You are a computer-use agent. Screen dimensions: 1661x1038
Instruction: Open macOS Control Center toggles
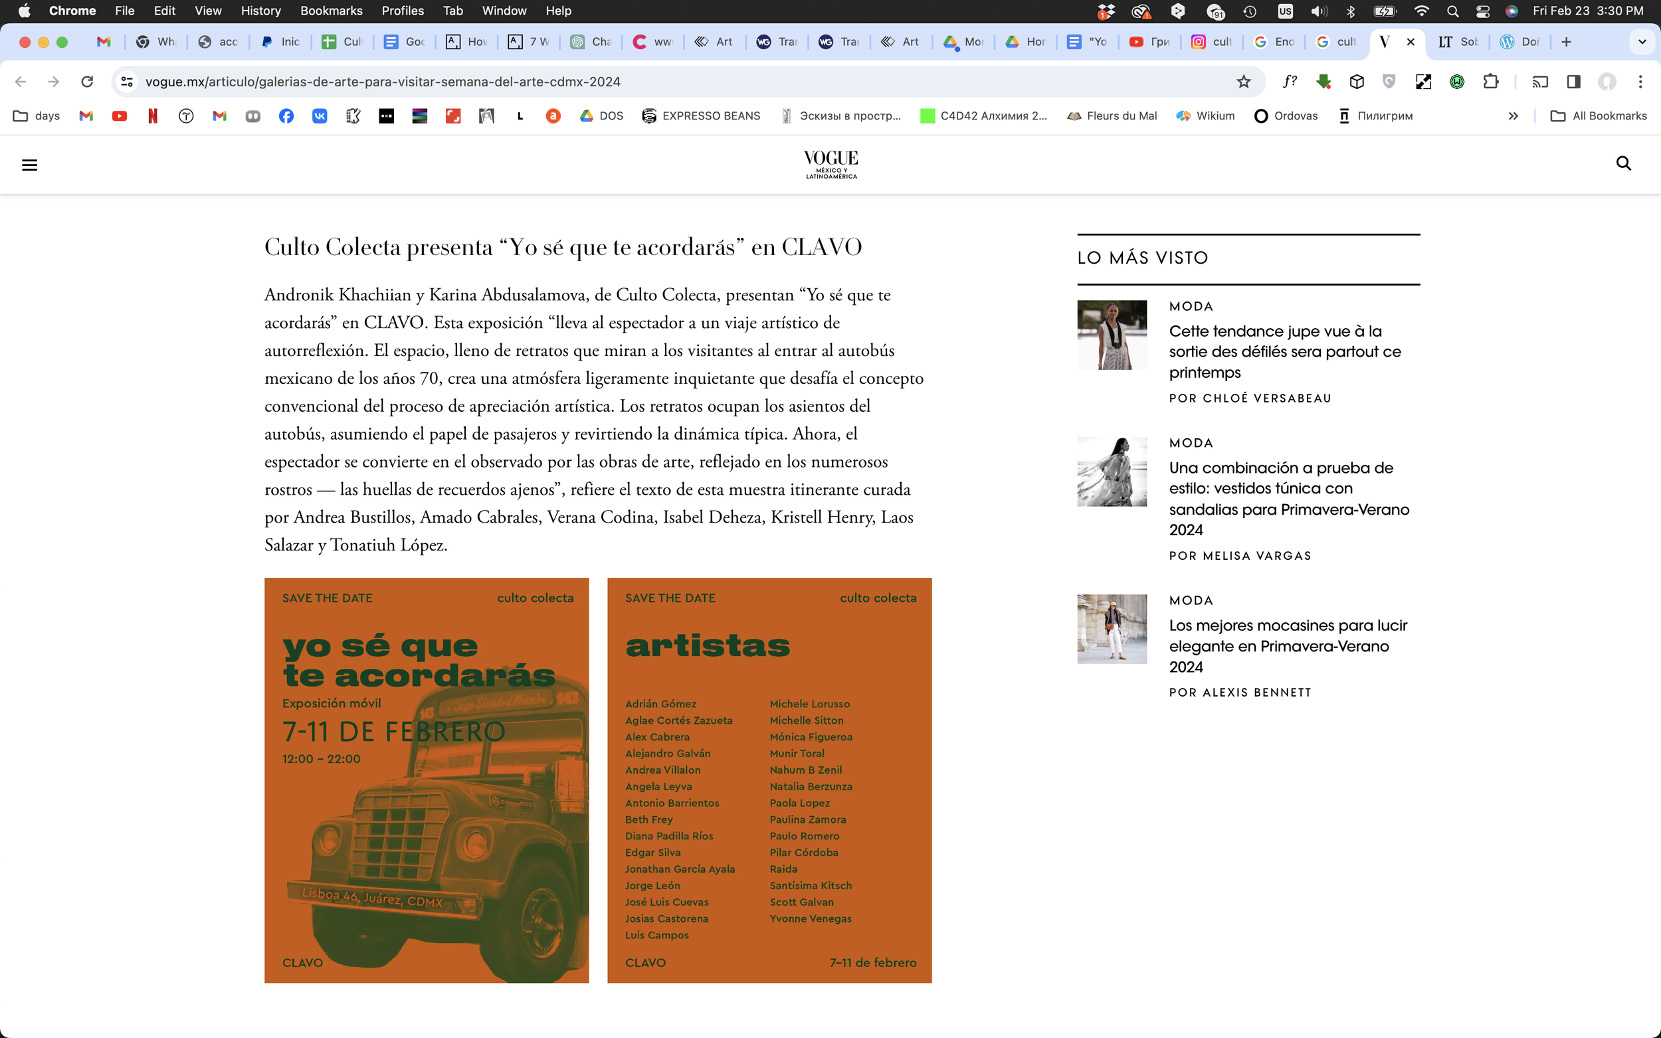coord(1482,11)
